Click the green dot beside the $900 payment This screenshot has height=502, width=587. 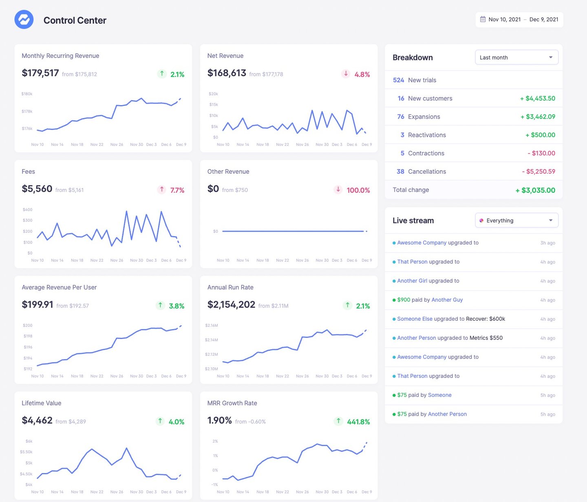(394, 300)
